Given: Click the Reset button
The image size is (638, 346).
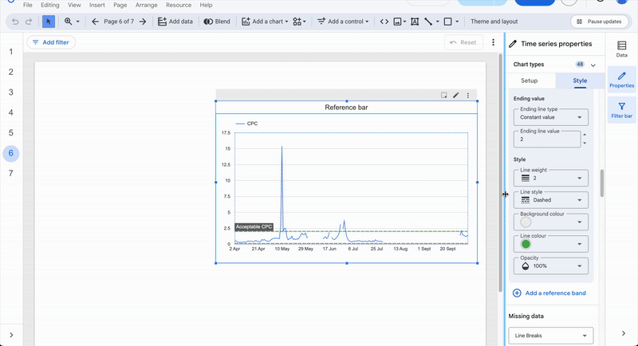Looking at the screenshot, I should [x=463, y=42].
